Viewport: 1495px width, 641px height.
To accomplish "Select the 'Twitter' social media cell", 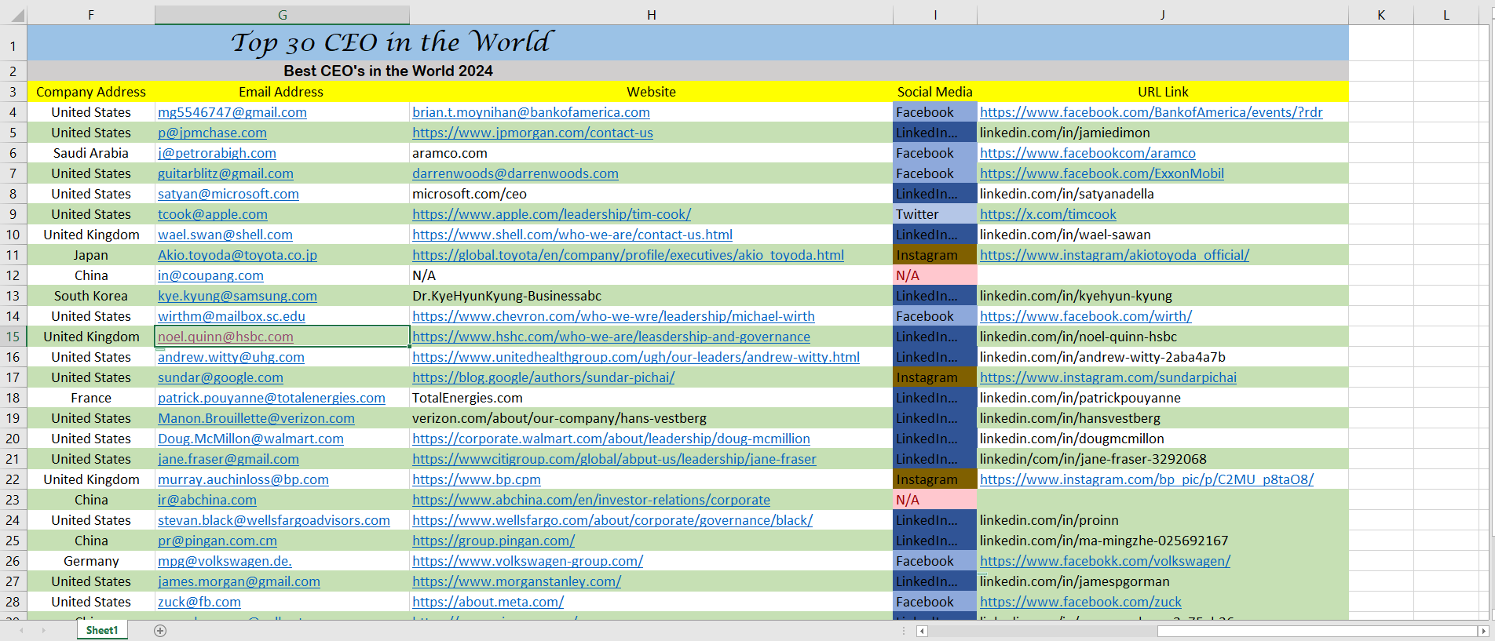I will click(x=935, y=214).
